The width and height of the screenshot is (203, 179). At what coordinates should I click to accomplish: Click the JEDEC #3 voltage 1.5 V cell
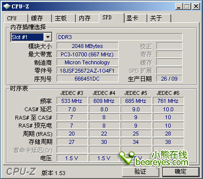click(x=72, y=158)
